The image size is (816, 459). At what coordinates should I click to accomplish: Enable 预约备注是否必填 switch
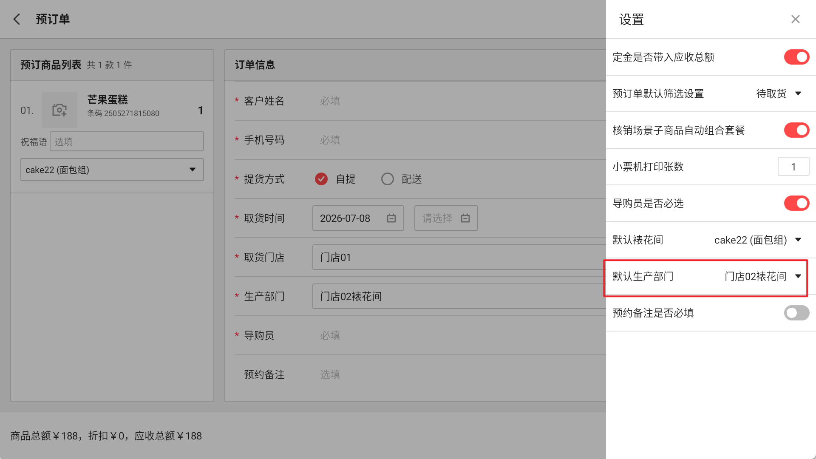pos(796,313)
